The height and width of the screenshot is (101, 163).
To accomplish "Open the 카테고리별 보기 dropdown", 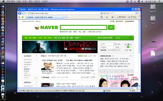I will click(x=30, y=86).
